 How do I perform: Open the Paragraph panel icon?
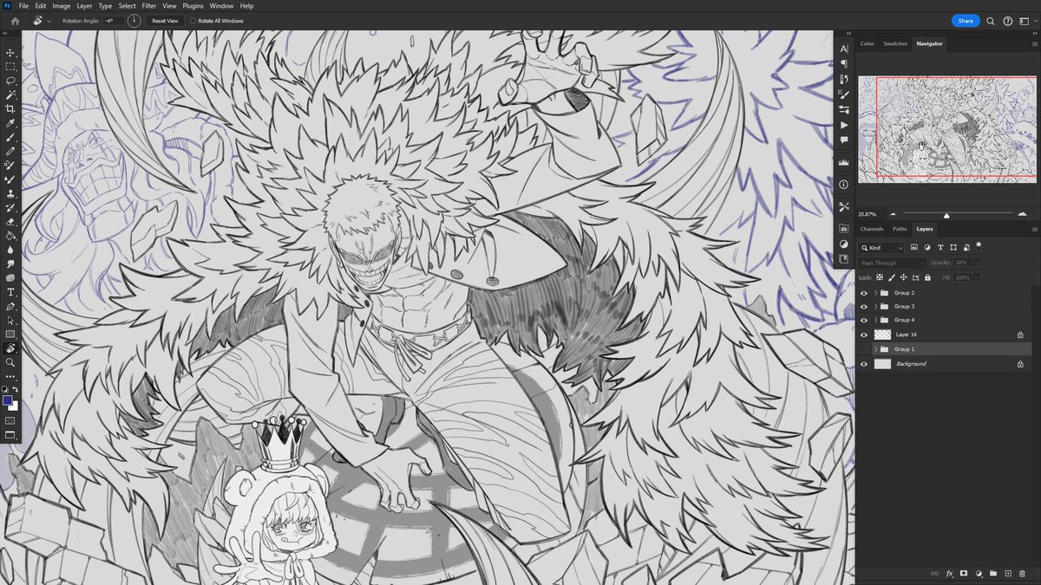click(844, 63)
